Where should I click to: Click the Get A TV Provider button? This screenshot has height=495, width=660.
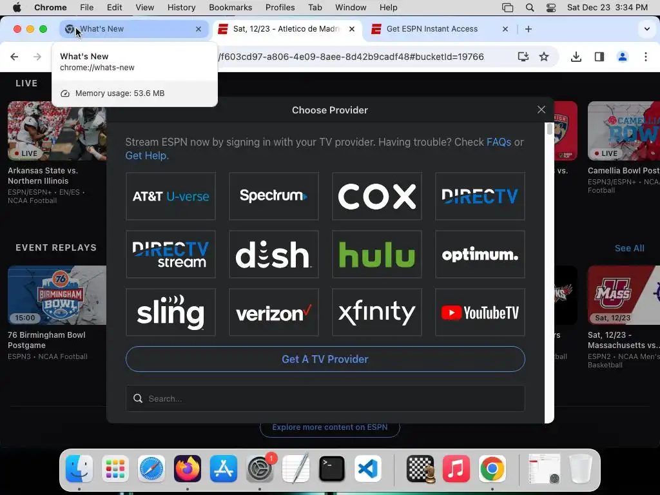[325, 359]
